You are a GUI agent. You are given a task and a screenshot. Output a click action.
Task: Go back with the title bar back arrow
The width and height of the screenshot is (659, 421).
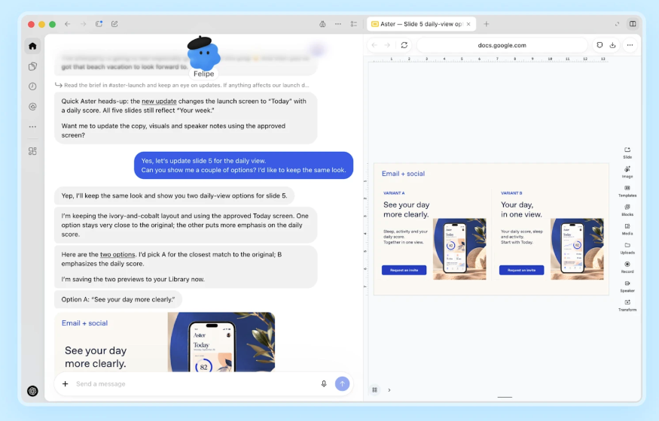pyautogui.click(x=67, y=24)
